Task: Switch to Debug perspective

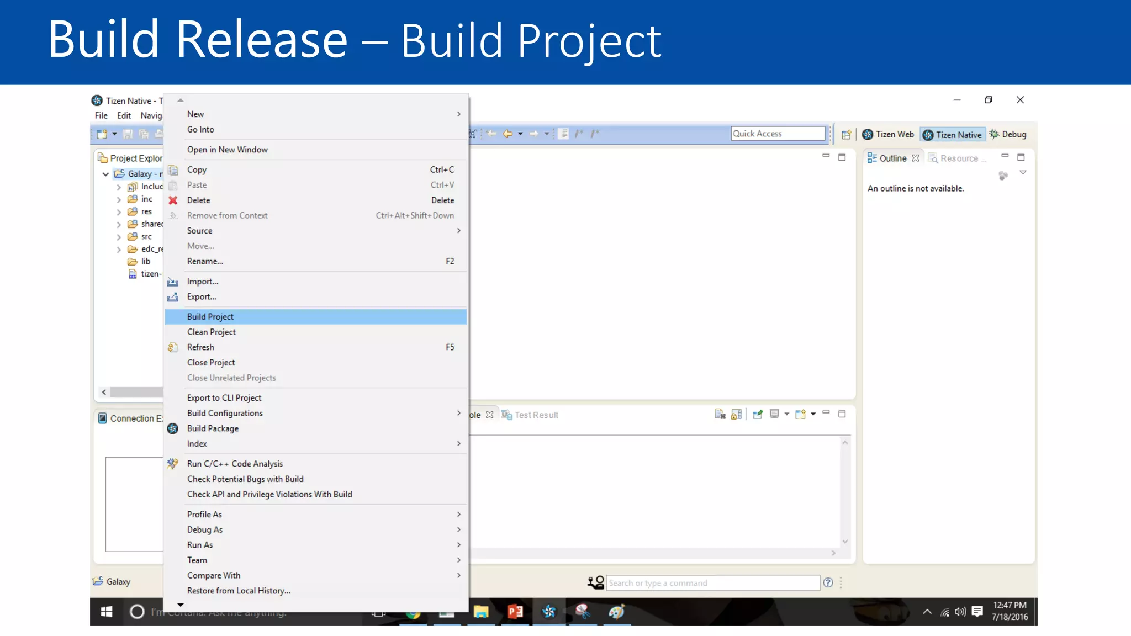Action: coord(1008,134)
